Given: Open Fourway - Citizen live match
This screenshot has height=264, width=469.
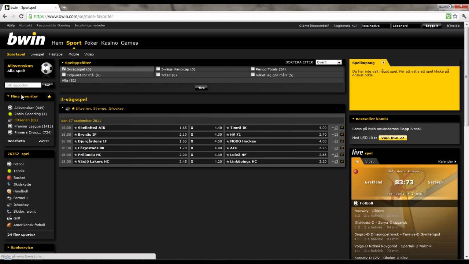Looking at the screenshot, I should pyautogui.click(x=369, y=211).
